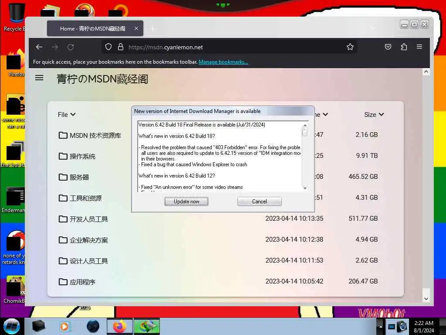
Task: Click the Firefox forward arrow button
Action: 55,47
